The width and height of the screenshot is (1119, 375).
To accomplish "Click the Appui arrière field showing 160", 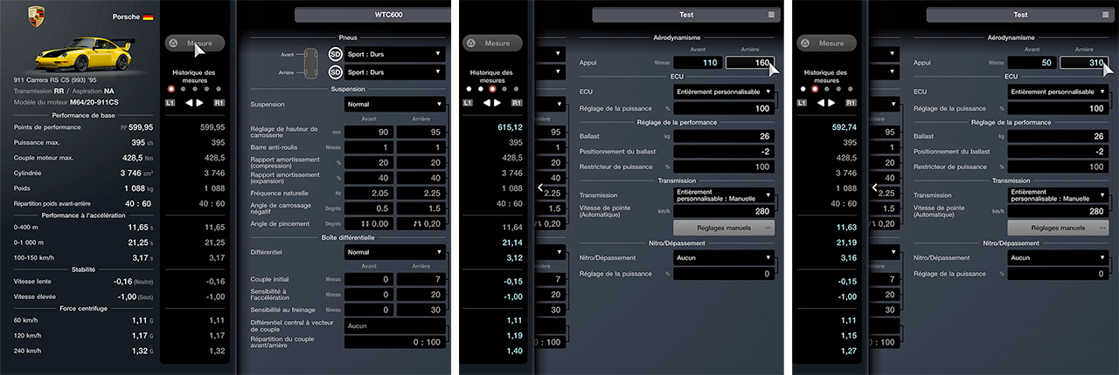I will (749, 63).
